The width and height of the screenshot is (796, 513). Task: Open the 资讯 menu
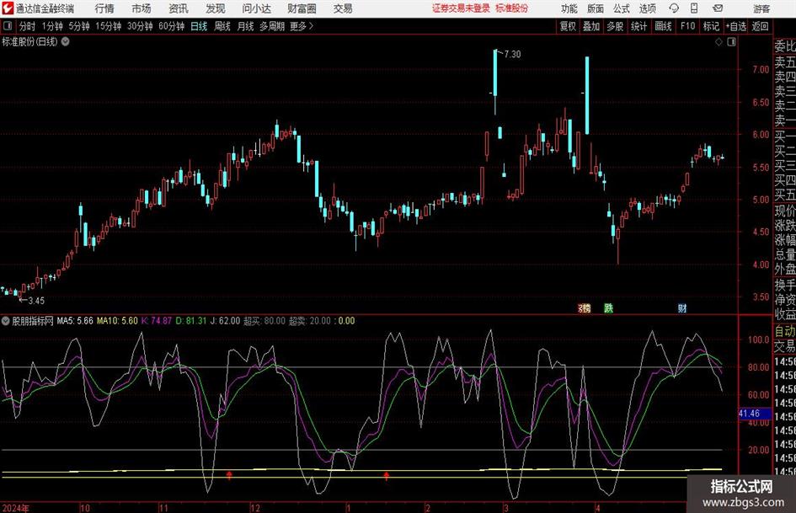pos(179,8)
